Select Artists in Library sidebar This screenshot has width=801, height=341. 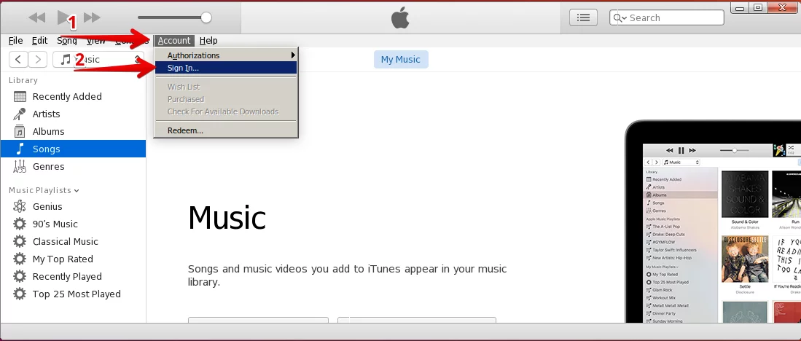(x=73, y=114)
